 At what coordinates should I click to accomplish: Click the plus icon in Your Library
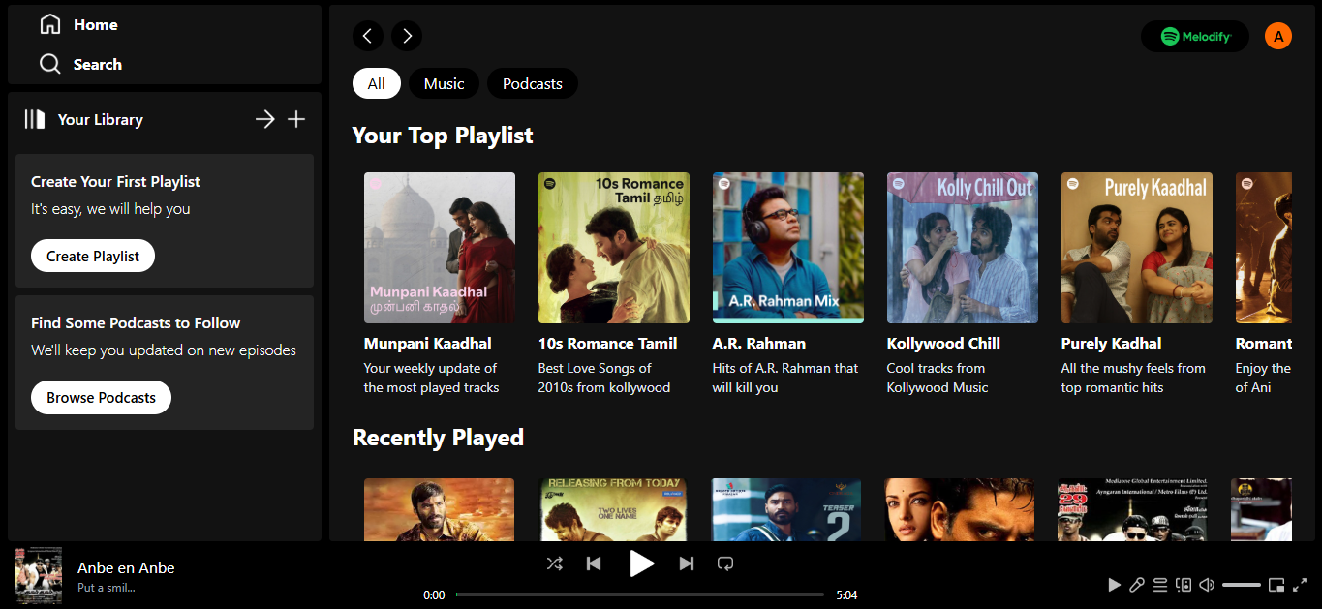click(x=296, y=119)
